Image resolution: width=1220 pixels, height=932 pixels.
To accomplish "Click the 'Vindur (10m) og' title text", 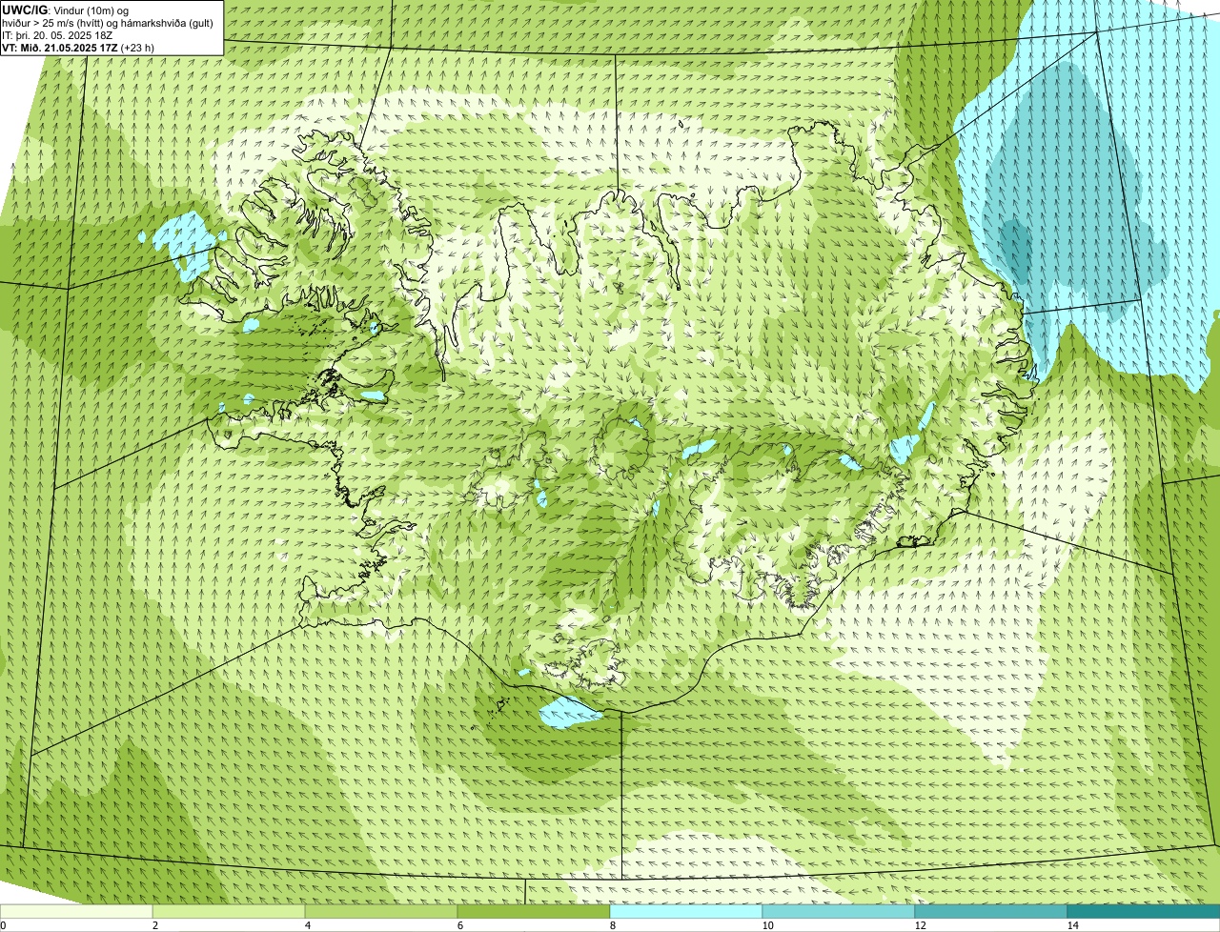I will click(x=91, y=10).
